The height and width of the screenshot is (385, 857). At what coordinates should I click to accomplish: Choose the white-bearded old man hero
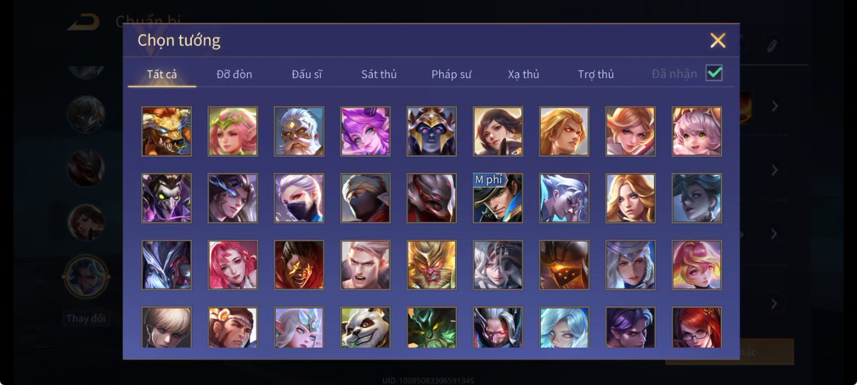click(x=299, y=131)
